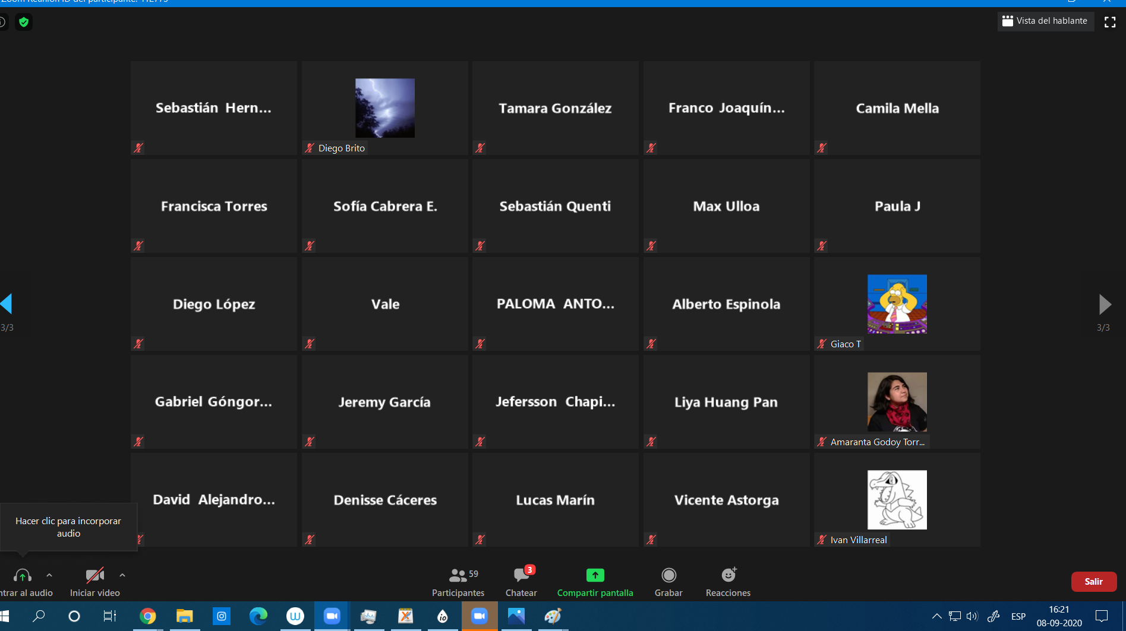Click the green encryption shield icon
Viewport: 1126px width, 631px height.
coord(24,23)
